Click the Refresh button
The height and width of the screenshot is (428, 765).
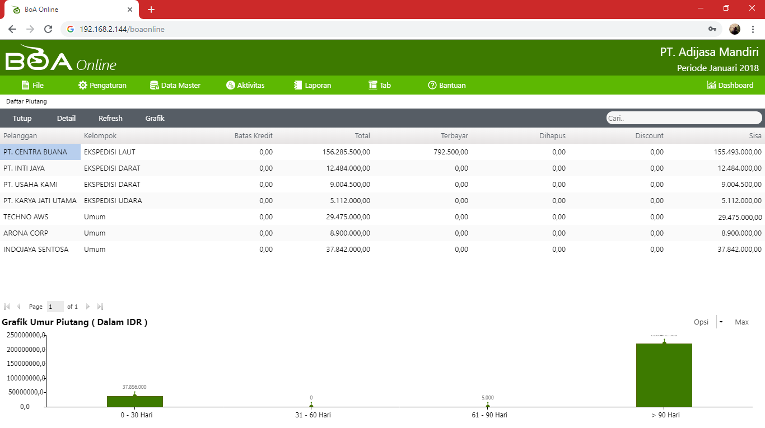click(110, 119)
